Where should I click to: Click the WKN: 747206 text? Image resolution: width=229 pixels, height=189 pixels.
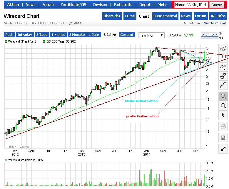pos(16,23)
